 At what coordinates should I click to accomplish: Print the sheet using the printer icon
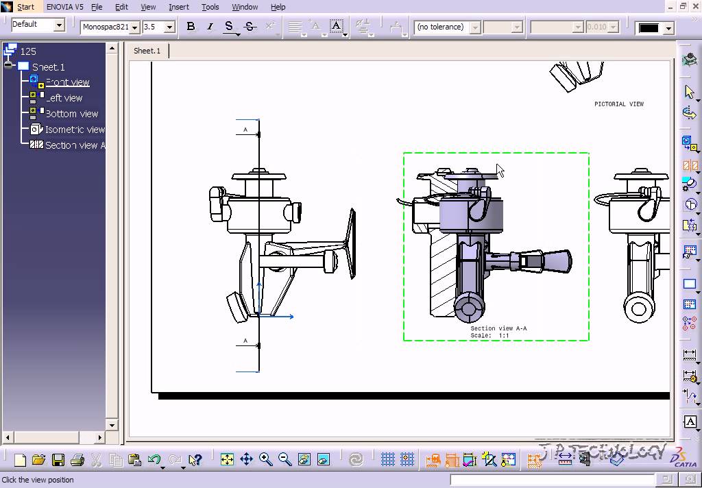(77, 460)
